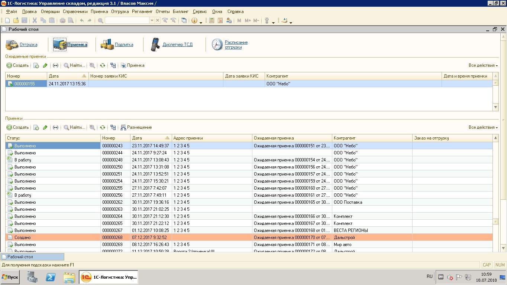Click the calculator icon in main toolbar
This screenshot has height=285, width=507.
tap(212, 20)
